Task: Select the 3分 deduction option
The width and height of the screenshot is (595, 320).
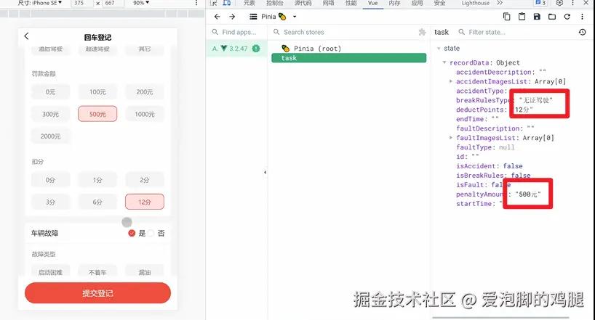Action: pyautogui.click(x=50, y=202)
